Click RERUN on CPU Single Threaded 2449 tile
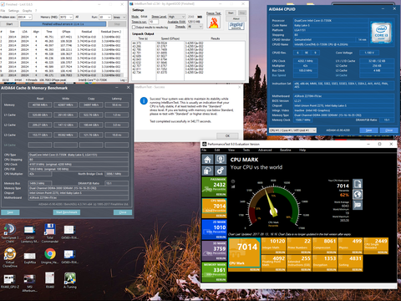This screenshot has height=301, width=401. point(383,253)
